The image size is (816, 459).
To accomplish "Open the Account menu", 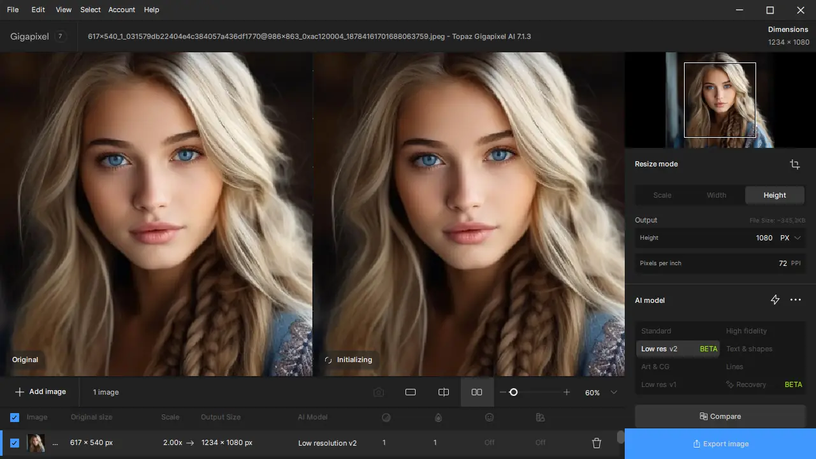I will click(121, 10).
